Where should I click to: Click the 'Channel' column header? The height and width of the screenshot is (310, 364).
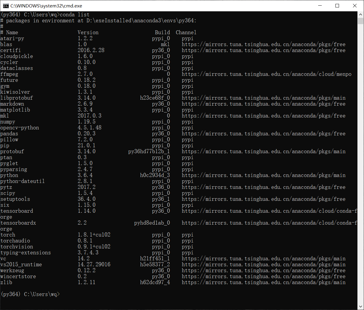coord(186,32)
